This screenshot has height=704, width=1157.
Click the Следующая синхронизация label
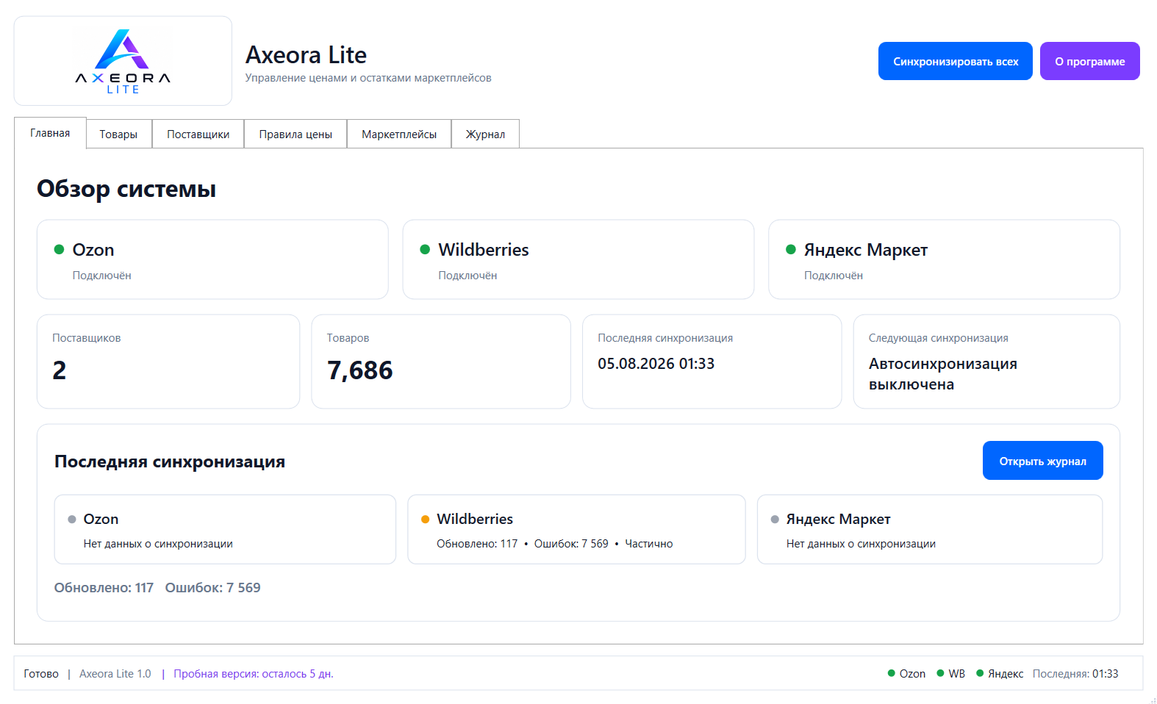939,338
